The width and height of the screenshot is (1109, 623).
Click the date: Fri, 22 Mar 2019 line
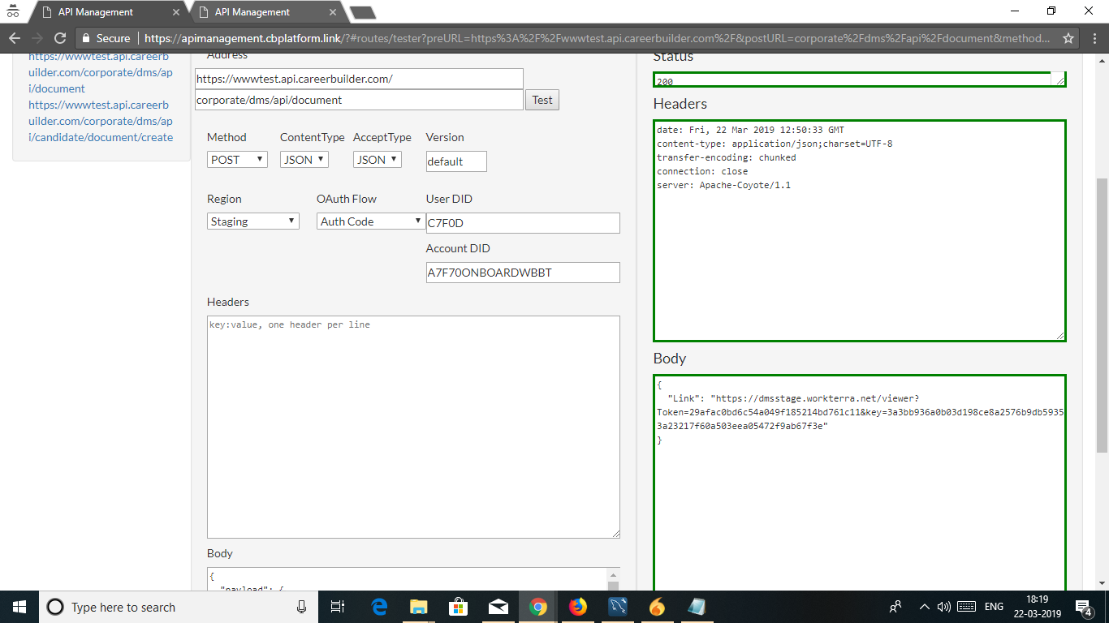pyautogui.click(x=750, y=130)
